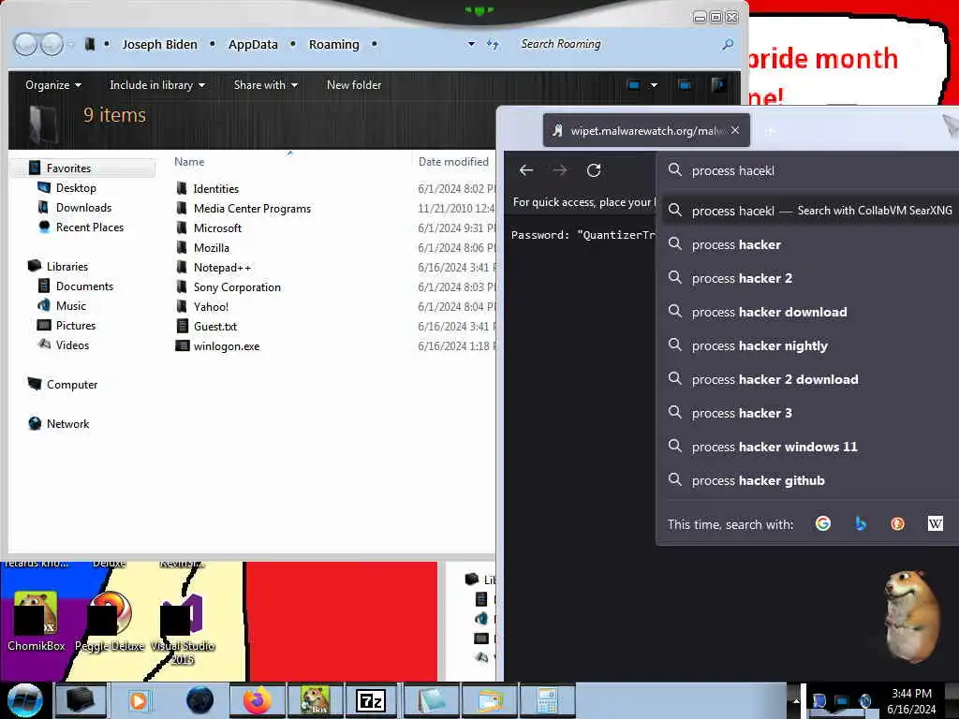Expand the views options arrow
This screenshot has width=959, height=719.
[654, 85]
